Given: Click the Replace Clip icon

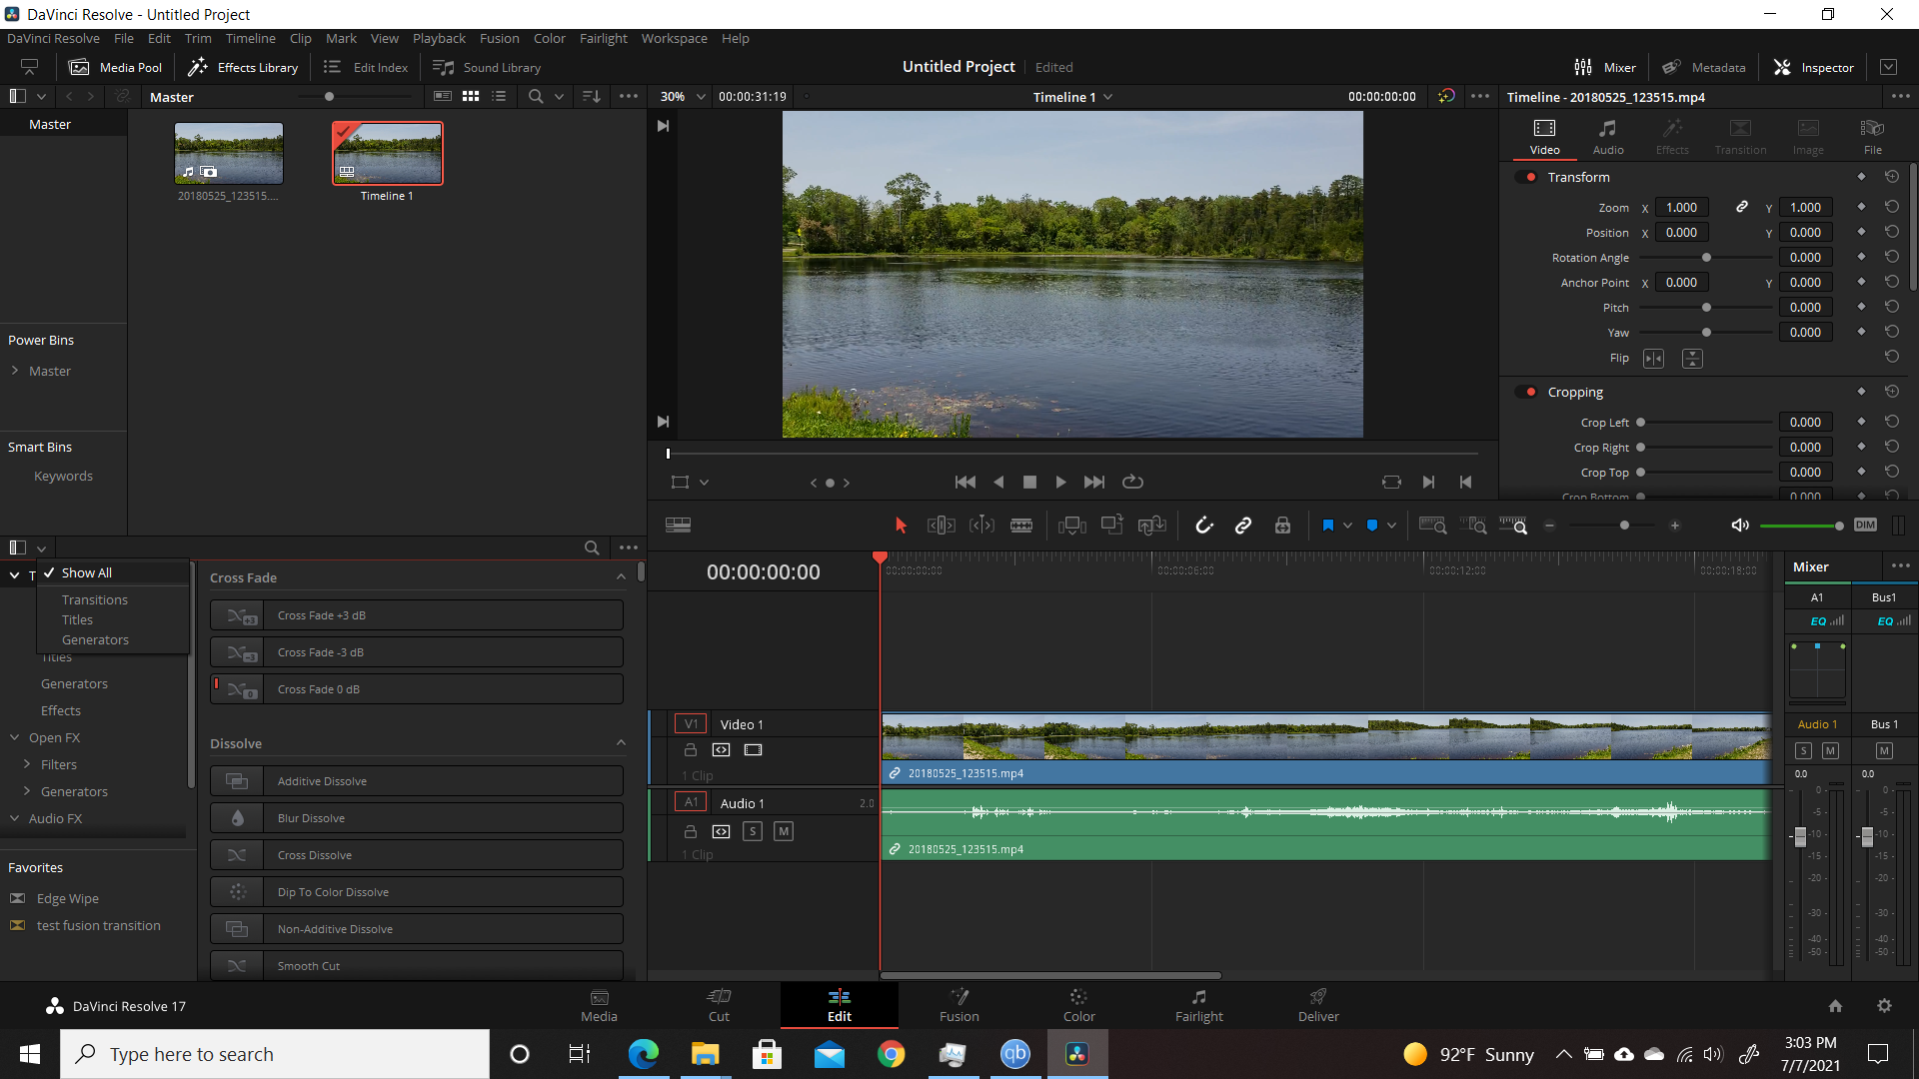Looking at the screenshot, I should pos(1152,526).
